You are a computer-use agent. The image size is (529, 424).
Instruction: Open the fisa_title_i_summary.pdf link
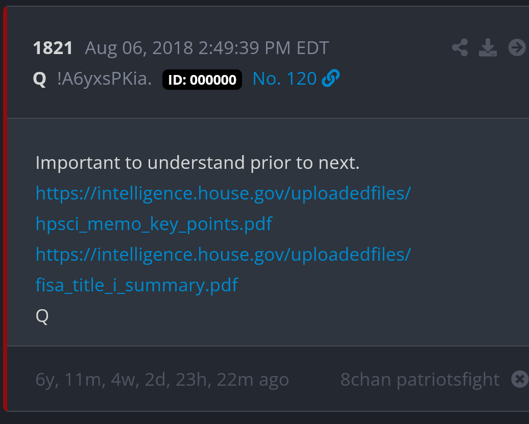(137, 285)
